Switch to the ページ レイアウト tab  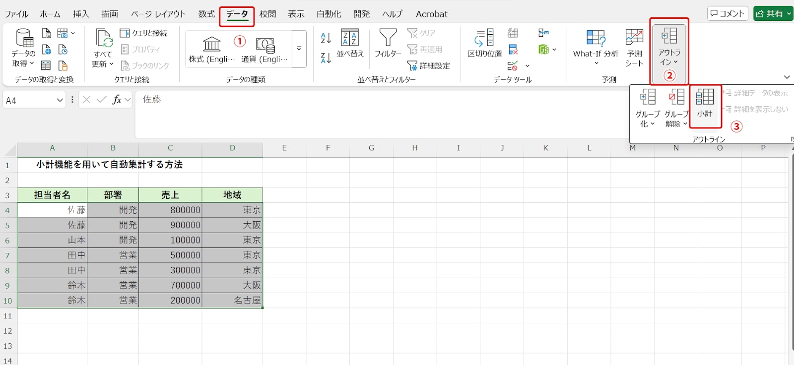click(158, 14)
